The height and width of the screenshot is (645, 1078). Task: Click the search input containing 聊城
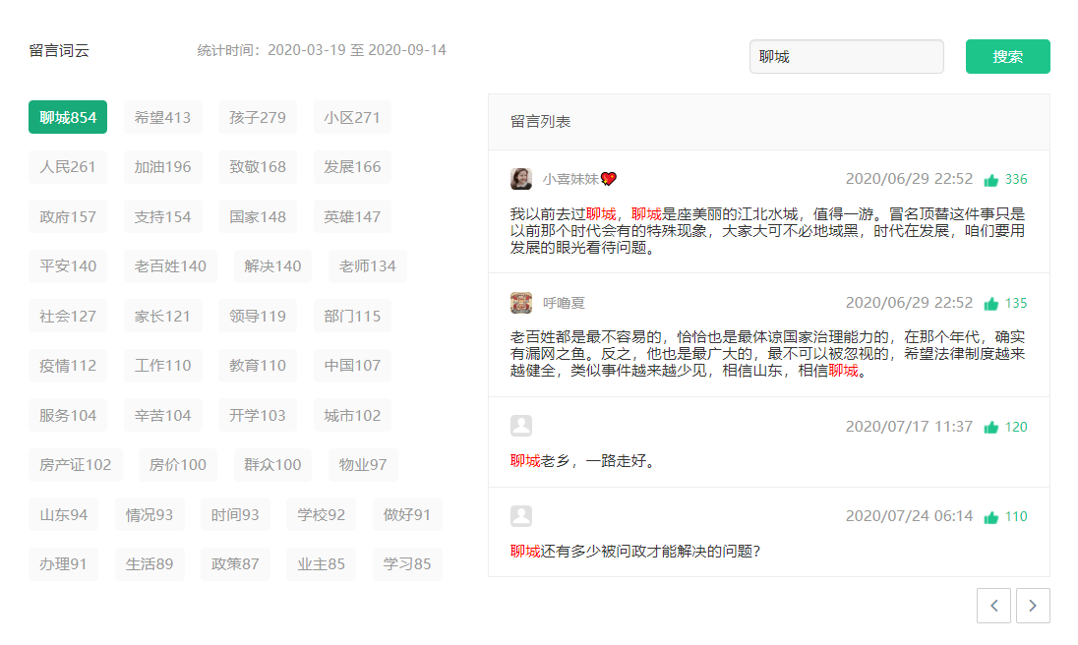click(846, 57)
